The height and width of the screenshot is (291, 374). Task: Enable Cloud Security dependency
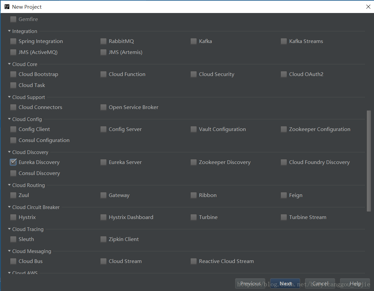click(x=194, y=74)
